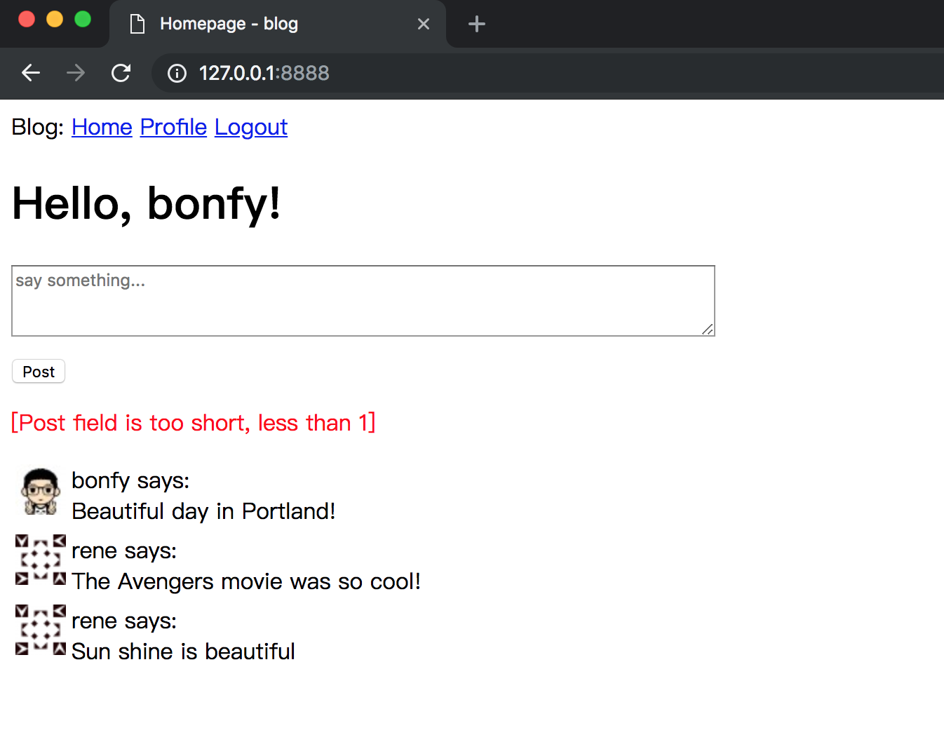This screenshot has width=944, height=756.
Task: Click into the say something text area
Action: 363,300
